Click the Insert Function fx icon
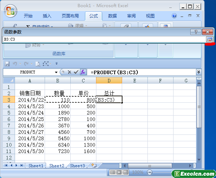Image resolution: width=216 pixels, height=178 pixels. click(83, 72)
